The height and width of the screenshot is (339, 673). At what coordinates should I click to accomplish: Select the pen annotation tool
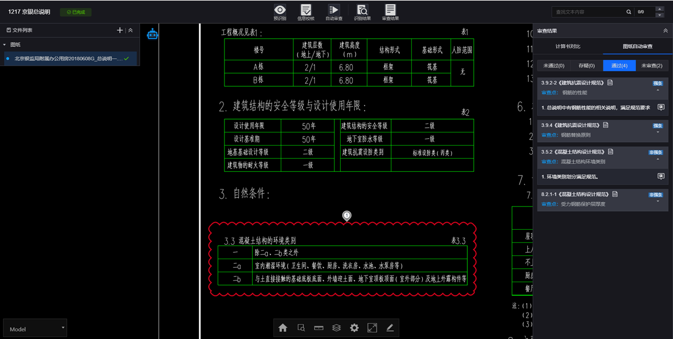[390, 327]
